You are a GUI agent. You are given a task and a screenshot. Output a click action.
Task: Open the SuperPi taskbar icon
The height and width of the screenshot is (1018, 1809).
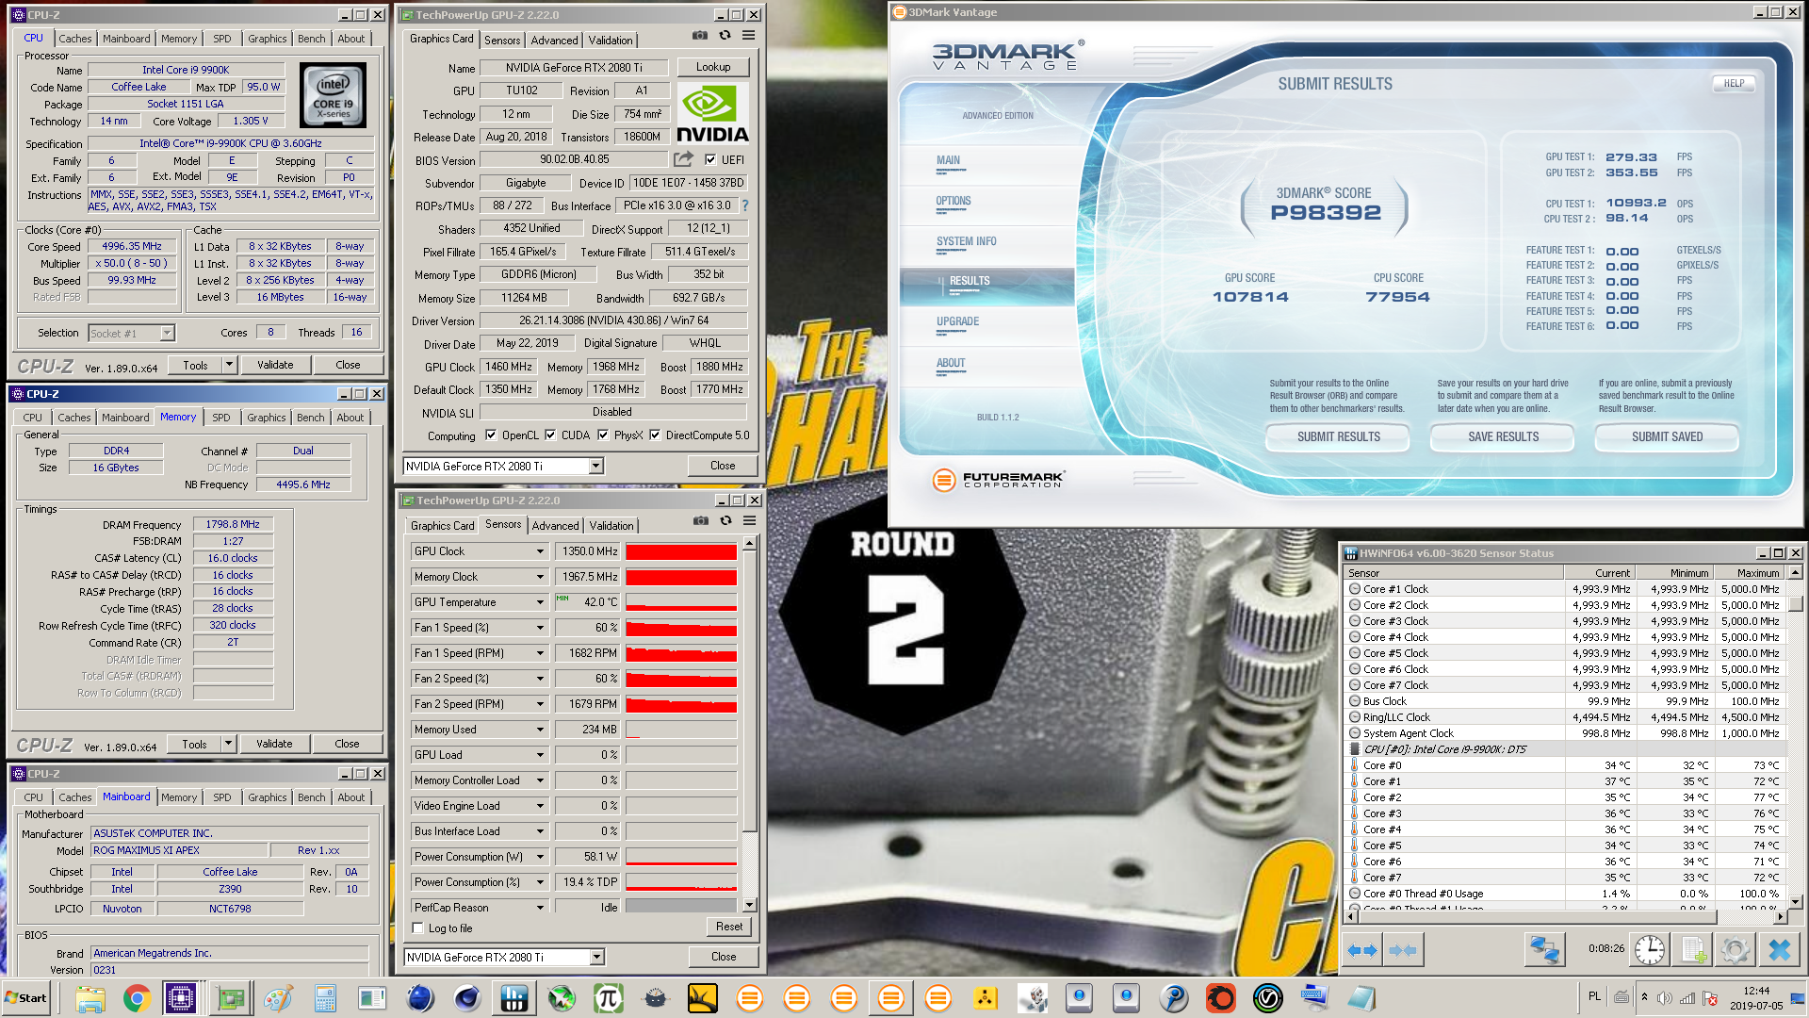(x=608, y=998)
